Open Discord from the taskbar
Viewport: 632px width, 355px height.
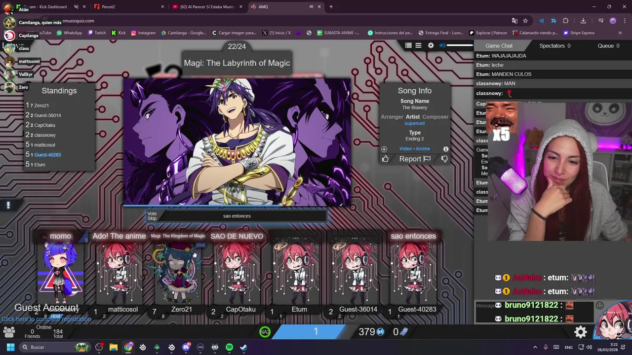tap(186, 347)
